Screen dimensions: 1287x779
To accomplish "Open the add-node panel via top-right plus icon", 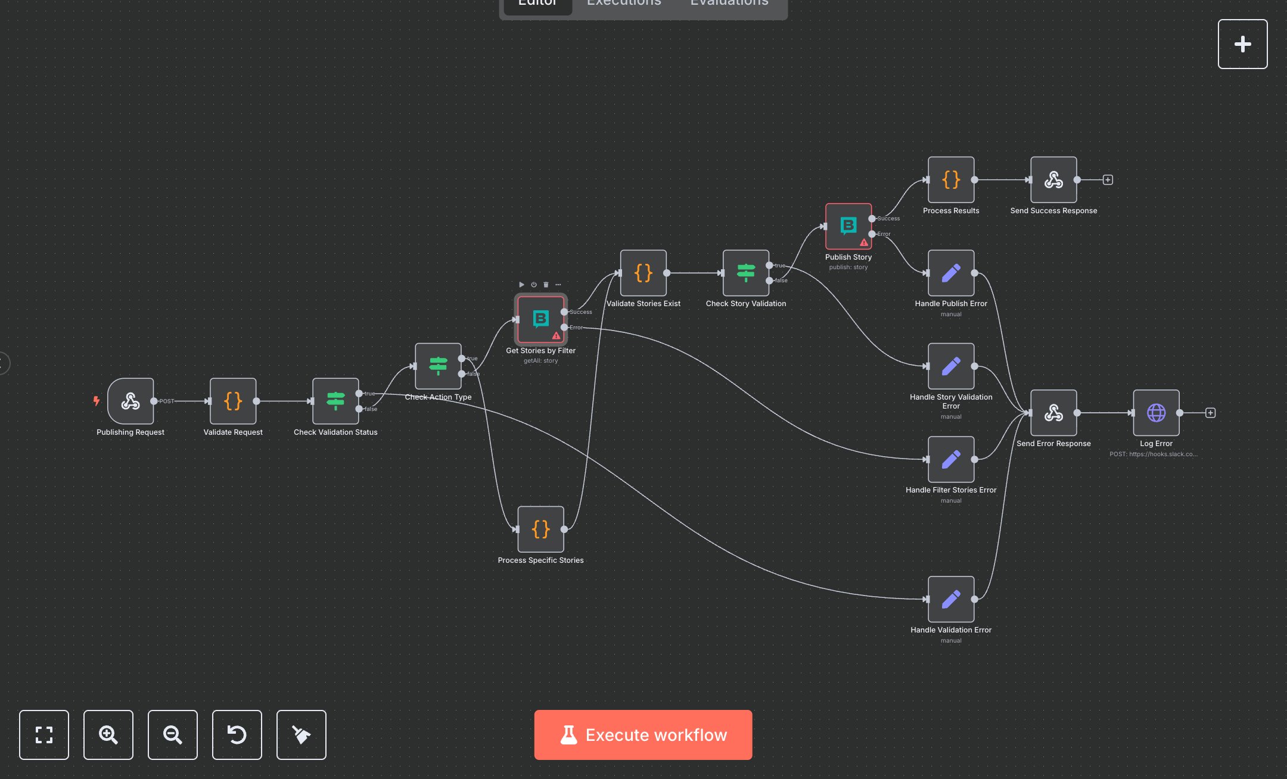I will (x=1242, y=43).
